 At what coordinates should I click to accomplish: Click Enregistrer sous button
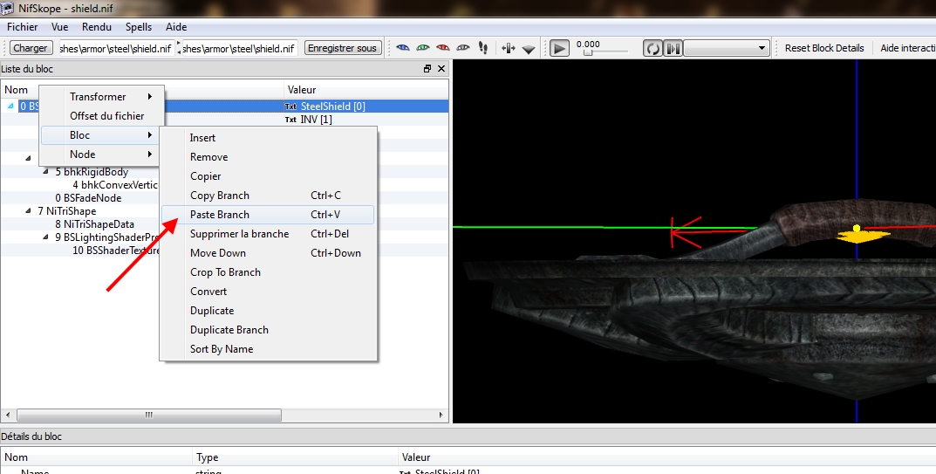click(342, 48)
